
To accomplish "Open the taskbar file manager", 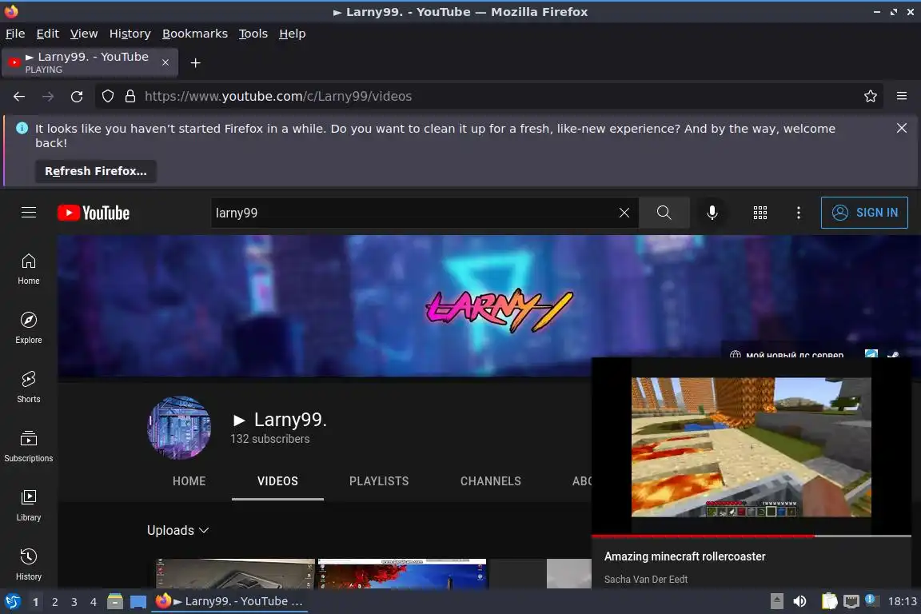I will (115, 601).
